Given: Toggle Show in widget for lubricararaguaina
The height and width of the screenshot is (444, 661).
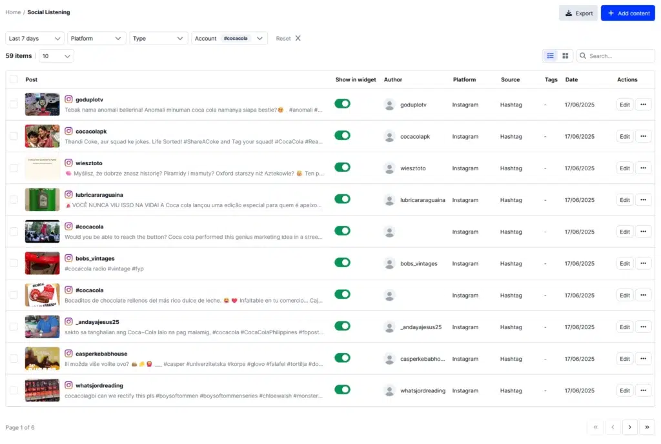Looking at the screenshot, I should [x=342, y=199].
